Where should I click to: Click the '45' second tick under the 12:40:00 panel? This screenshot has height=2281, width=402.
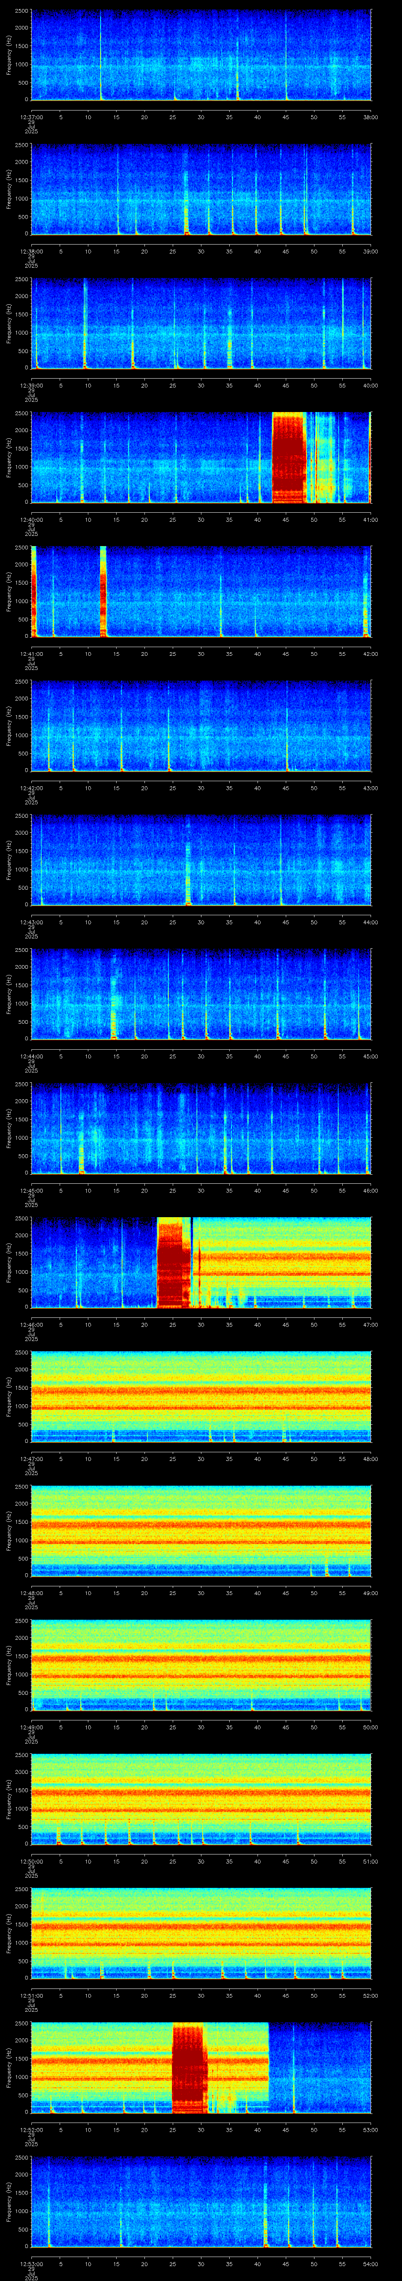tap(286, 519)
